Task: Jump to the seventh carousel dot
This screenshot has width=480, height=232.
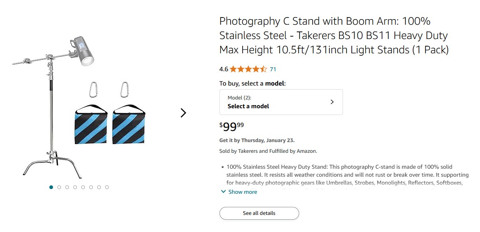Action: 99,187
